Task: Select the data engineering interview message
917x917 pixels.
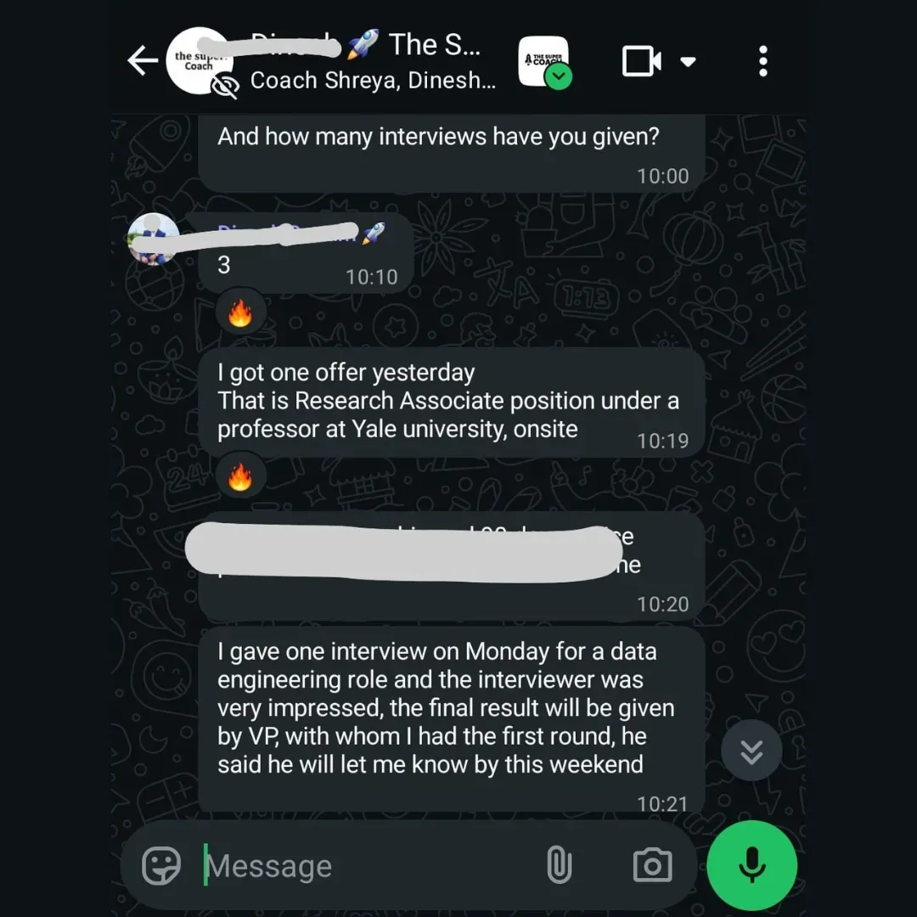Action: click(452, 719)
